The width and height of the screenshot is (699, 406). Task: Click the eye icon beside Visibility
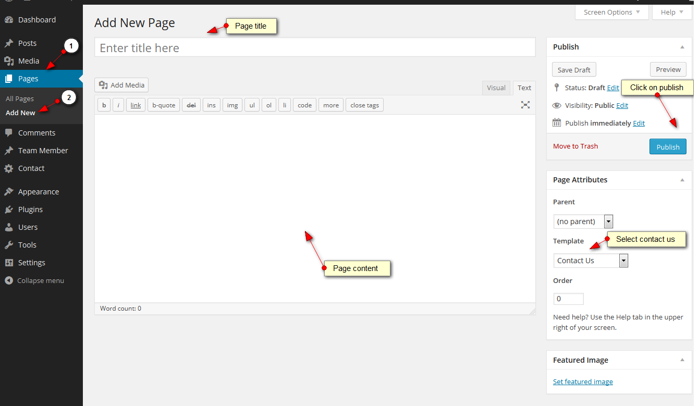pyautogui.click(x=557, y=105)
